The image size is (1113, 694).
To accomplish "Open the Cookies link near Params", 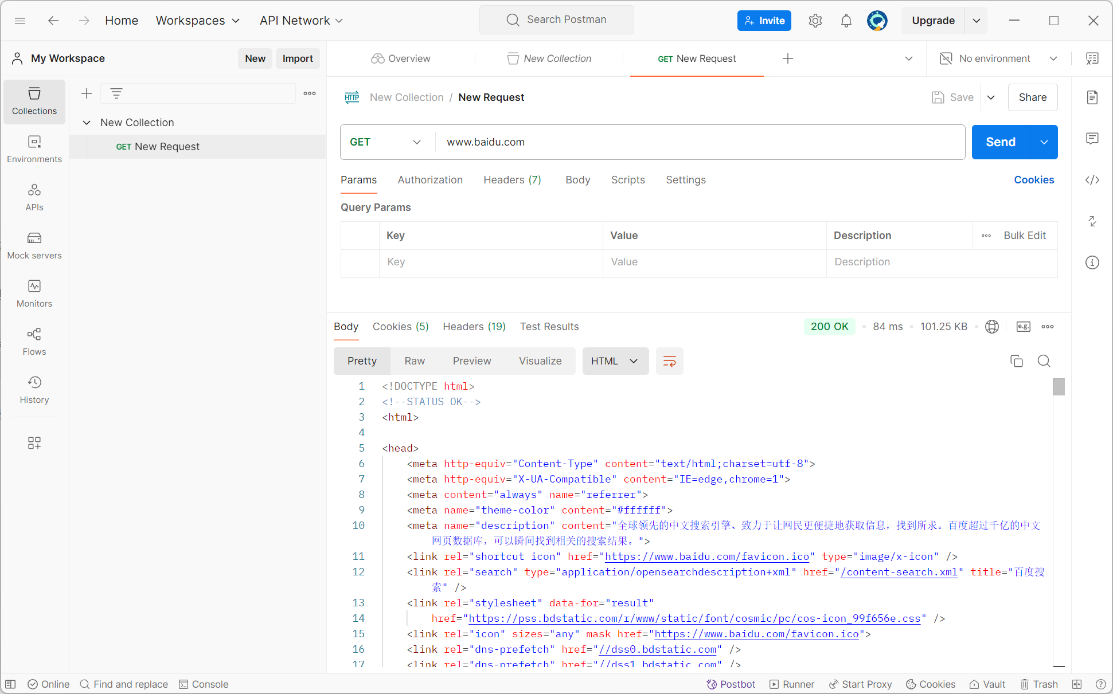I will click(x=1034, y=180).
